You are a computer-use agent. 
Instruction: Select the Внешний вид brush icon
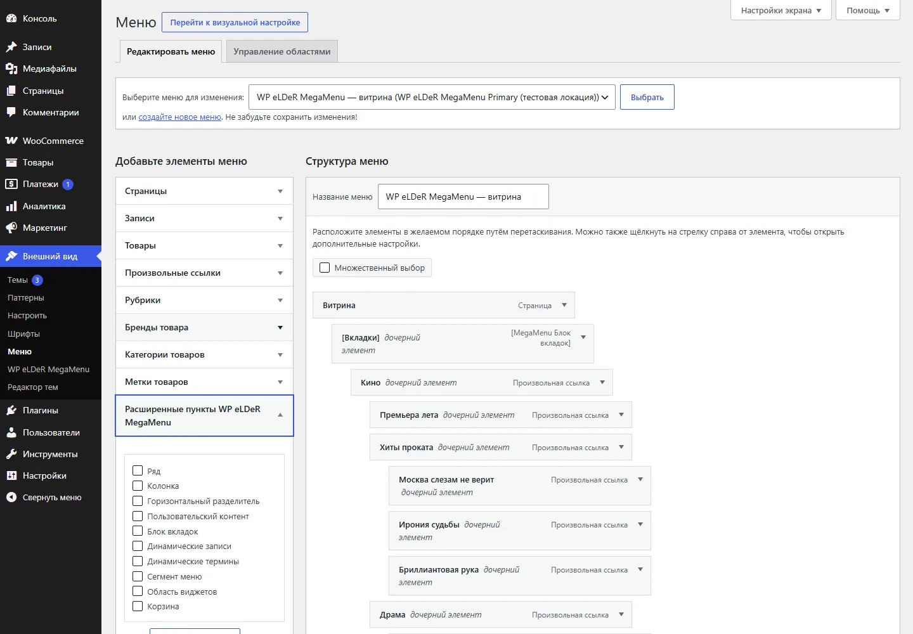coord(11,256)
